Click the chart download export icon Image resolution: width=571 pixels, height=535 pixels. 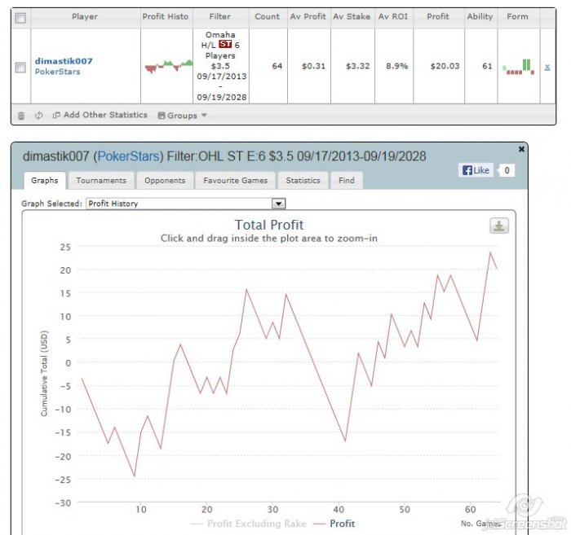click(499, 226)
